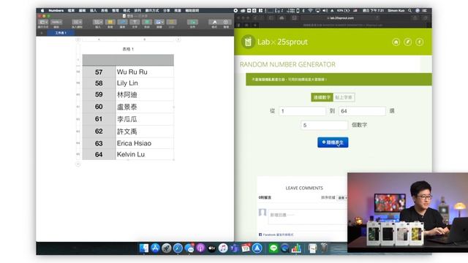Click the lab.25sprout.com address bar
468x263 pixels.
pyautogui.click(x=340, y=18)
